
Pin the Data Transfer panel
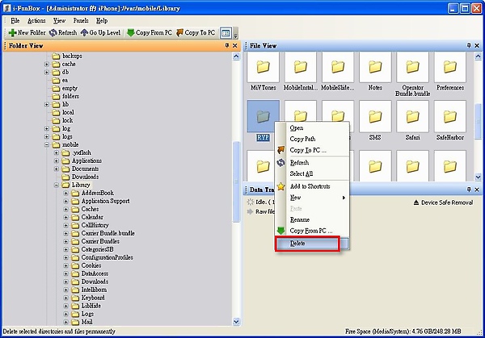468,189
